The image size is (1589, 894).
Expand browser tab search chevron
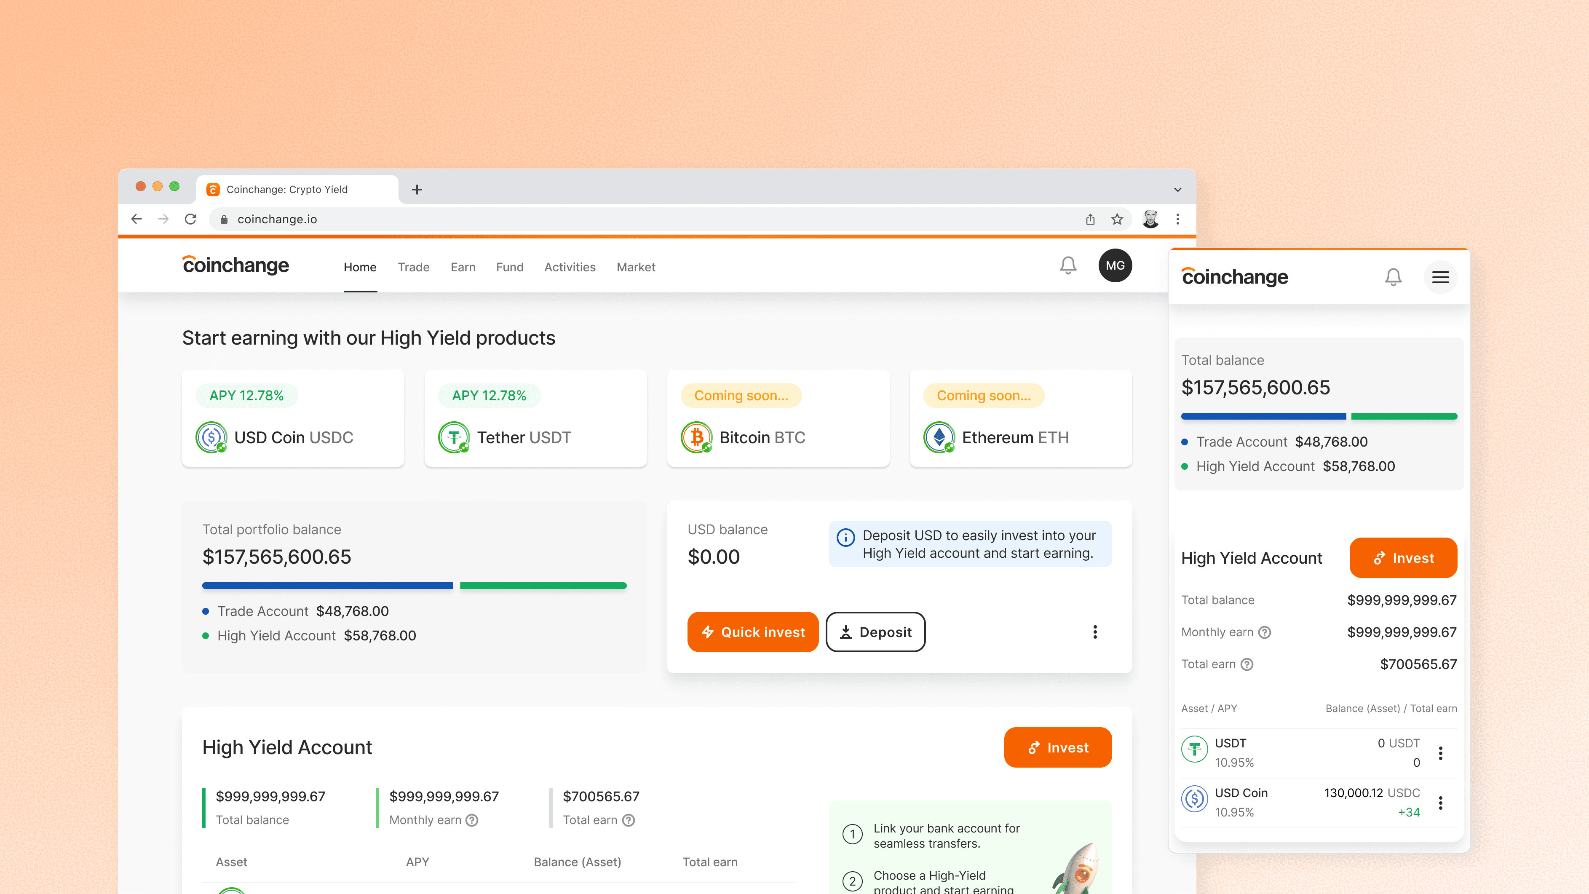(x=1177, y=190)
